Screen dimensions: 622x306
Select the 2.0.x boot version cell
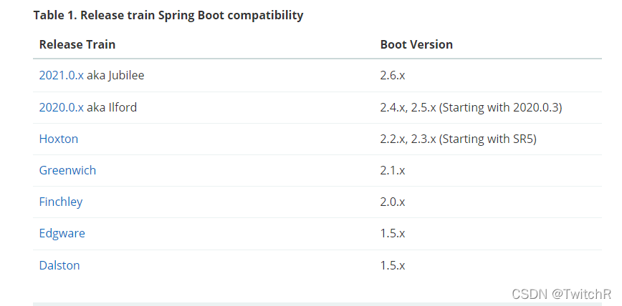[x=392, y=202]
